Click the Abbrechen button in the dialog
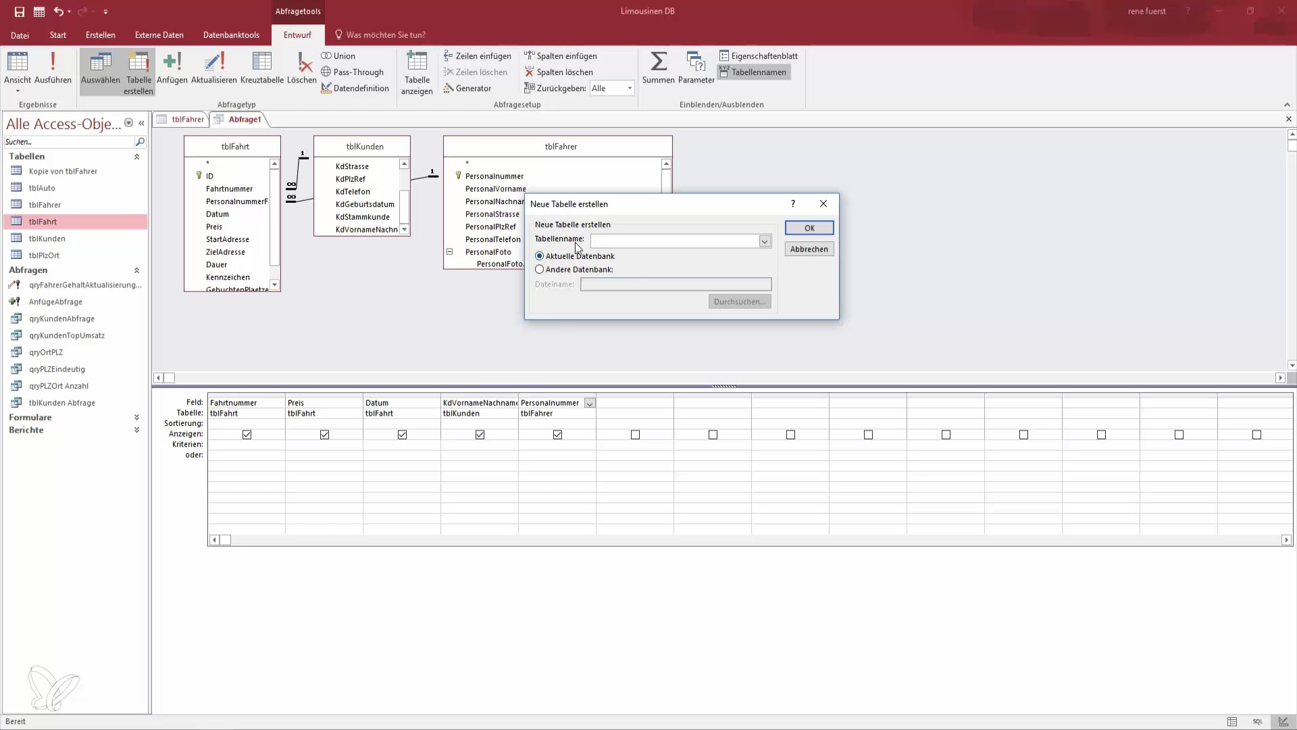 (809, 249)
